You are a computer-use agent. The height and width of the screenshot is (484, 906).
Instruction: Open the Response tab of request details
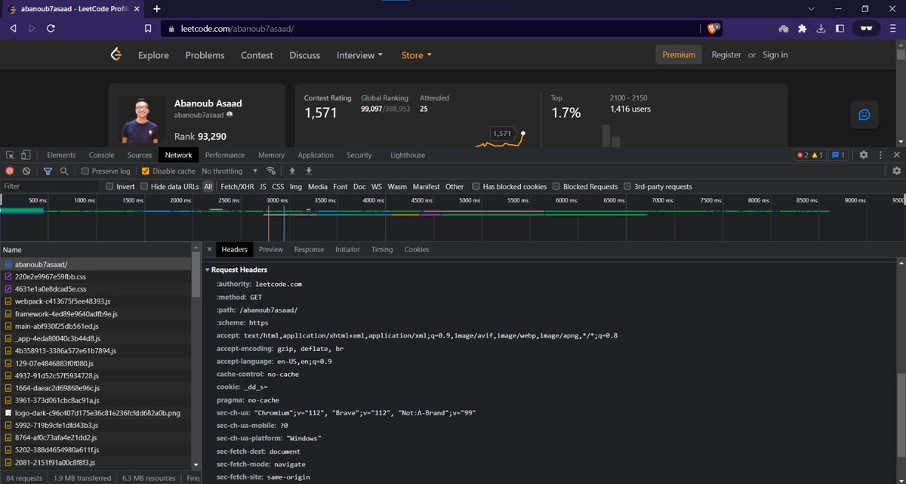[x=309, y=249]
